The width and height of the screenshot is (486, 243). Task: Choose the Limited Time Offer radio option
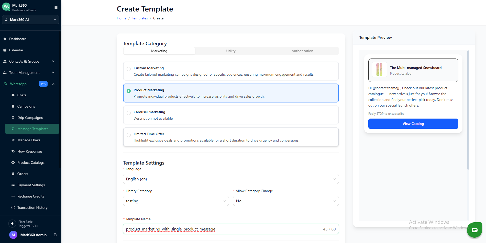[x=129, y=135]
